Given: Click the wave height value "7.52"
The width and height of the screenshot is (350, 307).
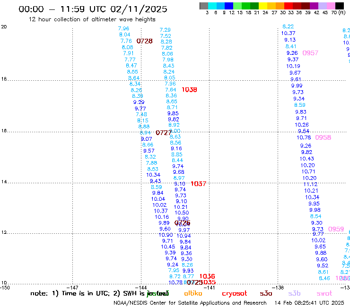Looking at the screenshot, I should pos(166,36).
